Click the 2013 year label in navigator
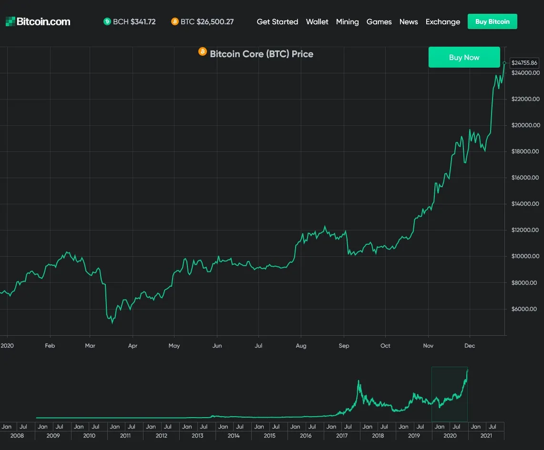The image size is (544, 450). pos(197,435)
